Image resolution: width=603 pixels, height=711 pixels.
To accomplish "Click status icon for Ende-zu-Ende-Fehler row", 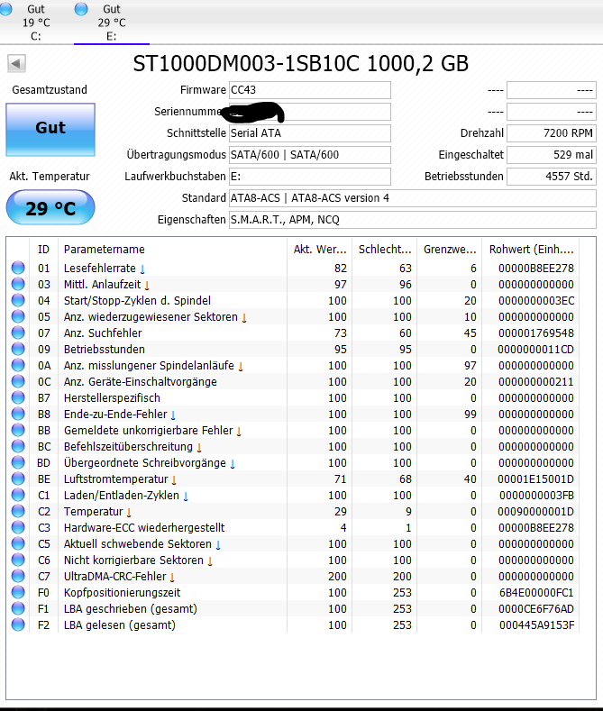I will (x=18, y=414).
